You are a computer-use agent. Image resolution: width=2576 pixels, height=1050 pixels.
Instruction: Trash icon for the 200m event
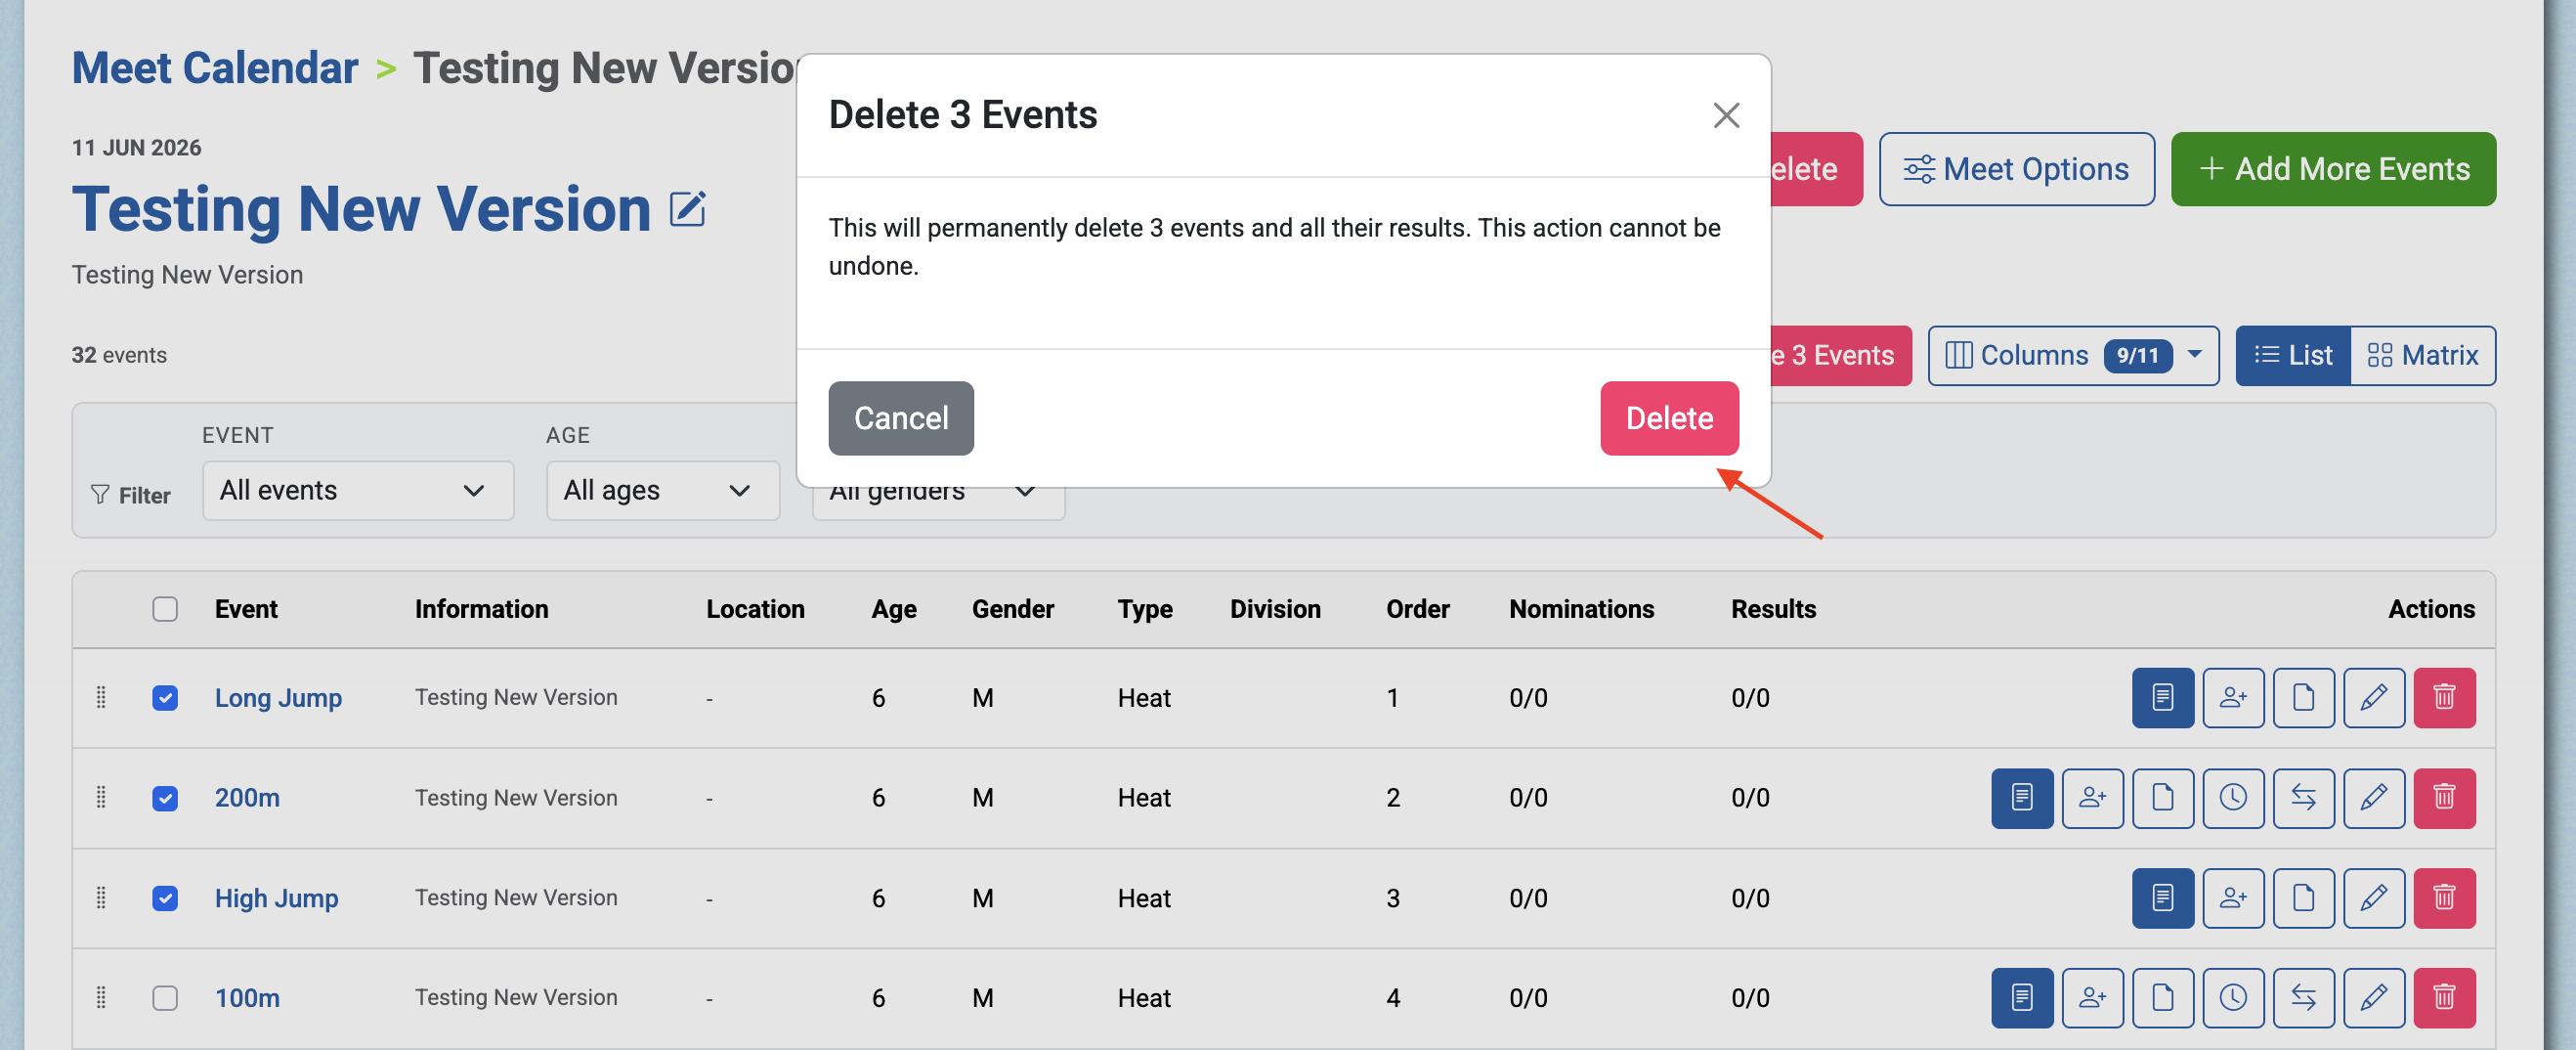tap(2444, 797)
